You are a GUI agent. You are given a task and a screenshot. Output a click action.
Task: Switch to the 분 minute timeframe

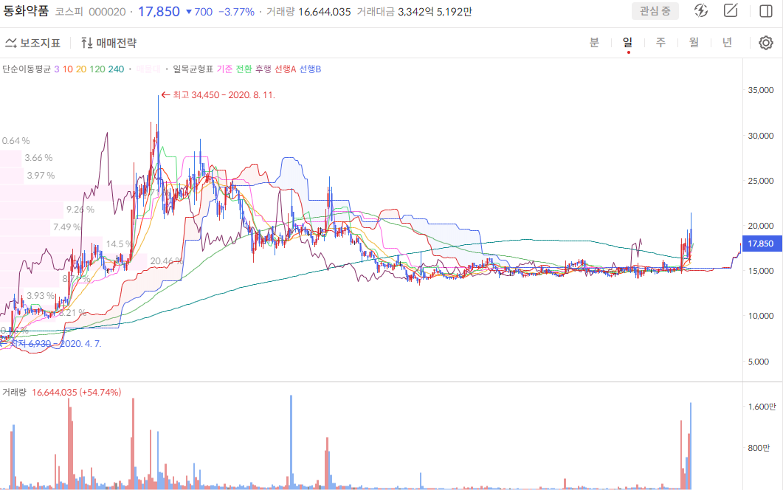coord(594,43)
